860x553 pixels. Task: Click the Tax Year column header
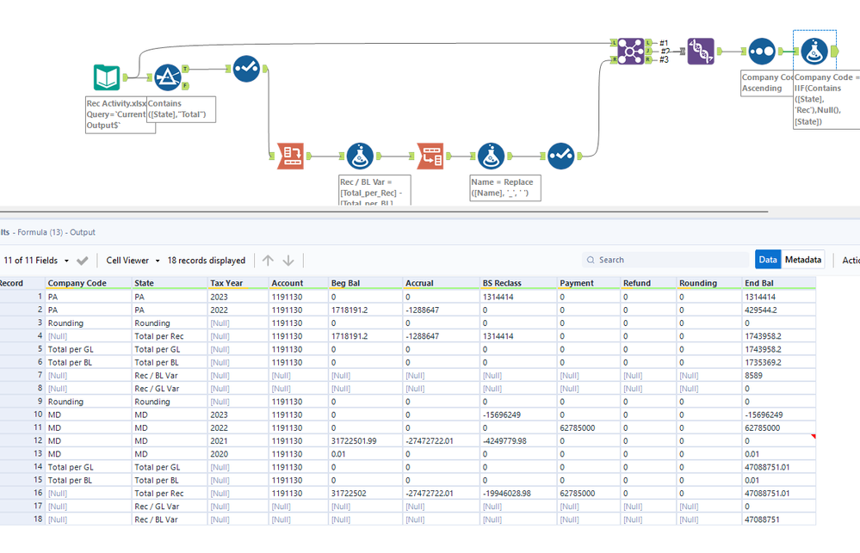pos(238,283)
